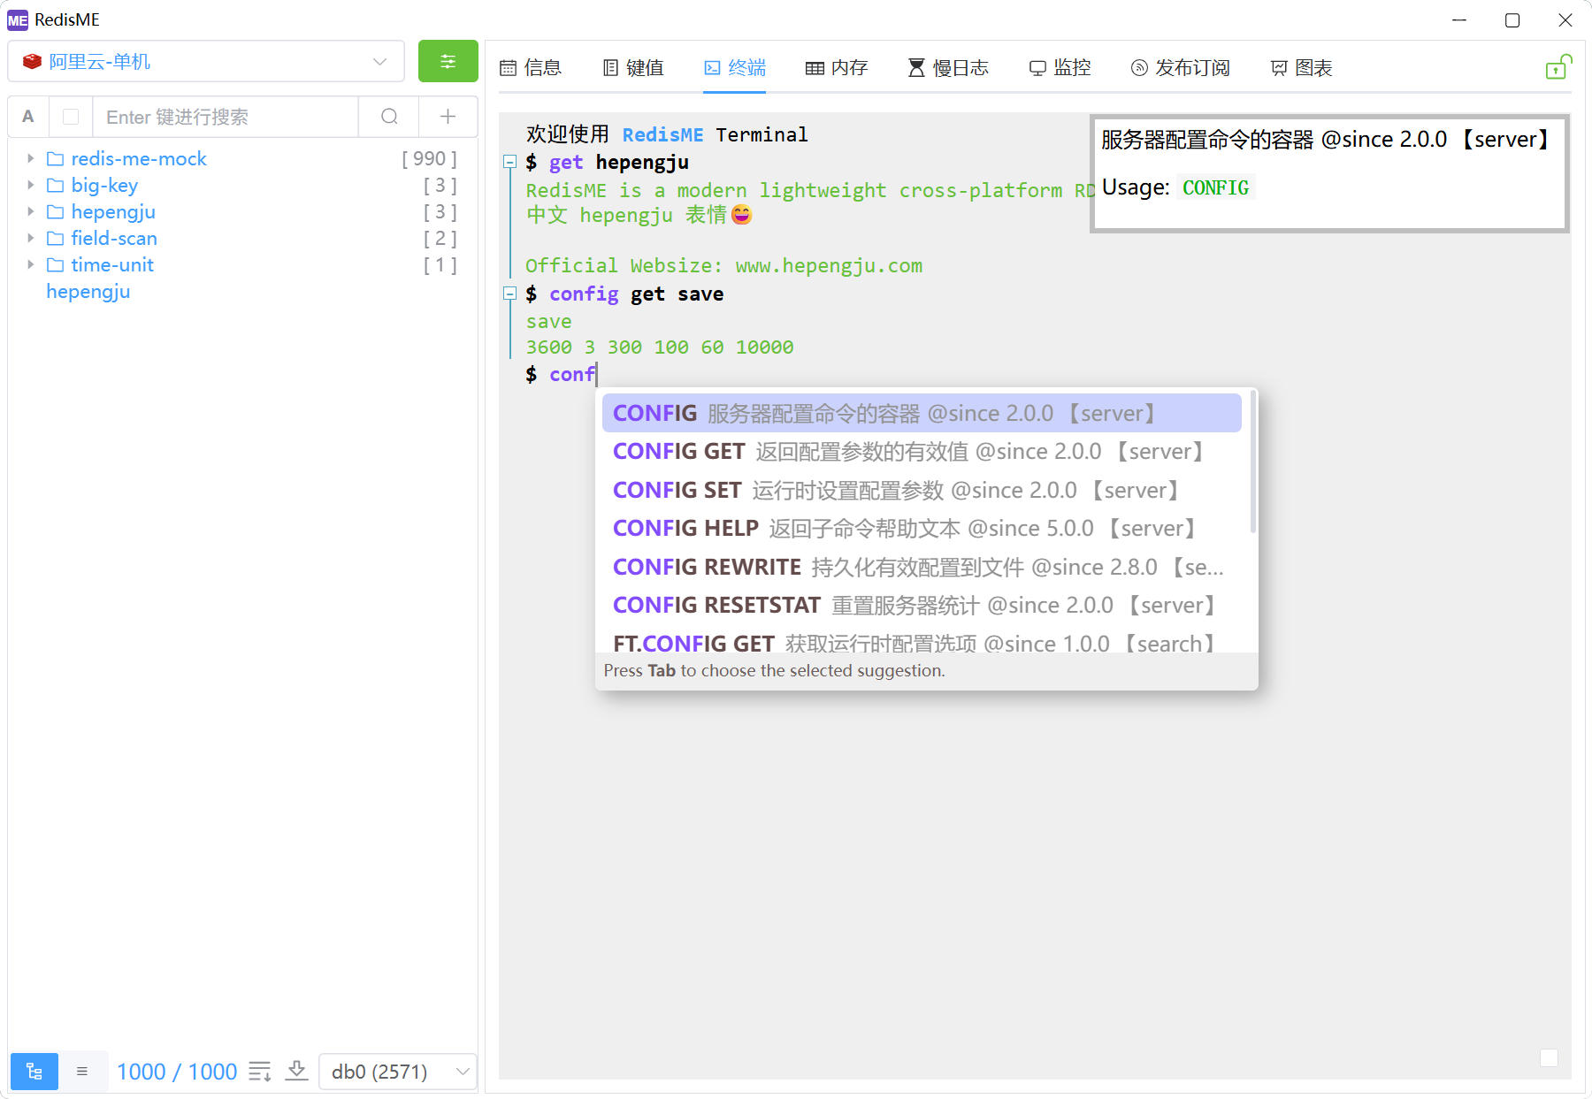
Task: Open the 阿里云-单机 connection dropdown
Action: coord(206,61)
